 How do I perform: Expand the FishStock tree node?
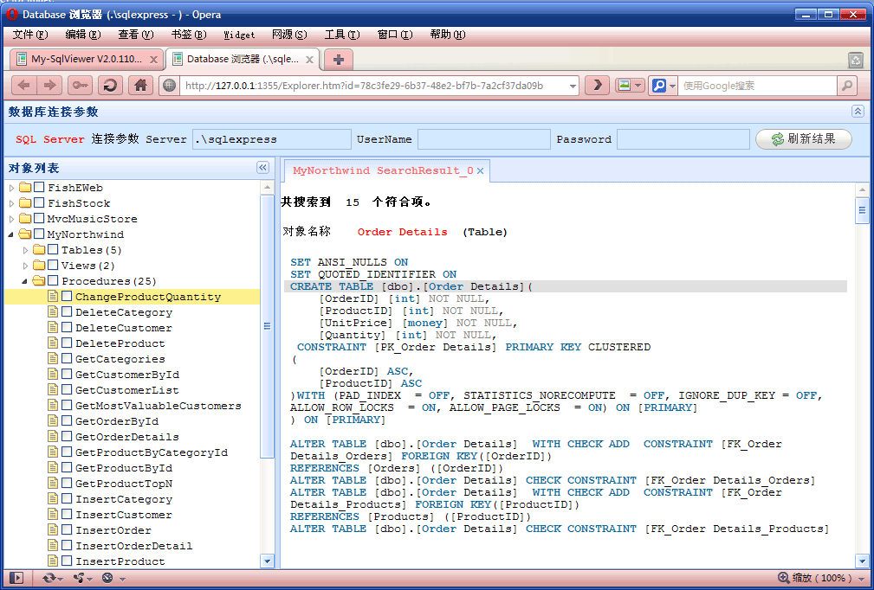pos(12,203)
